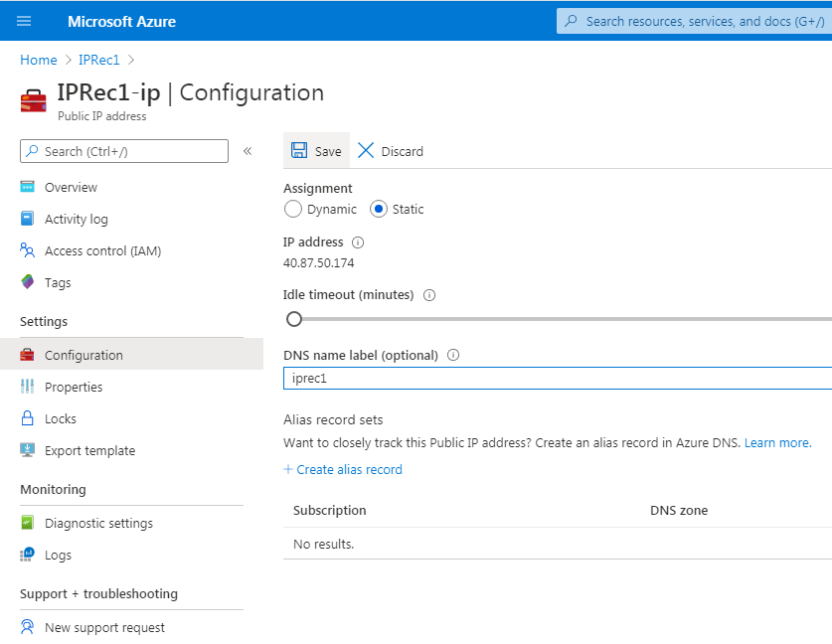Open Access control (IAM)

coord(102,250)
